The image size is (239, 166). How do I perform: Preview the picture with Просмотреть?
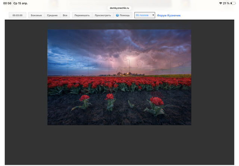tap(103, 15)
